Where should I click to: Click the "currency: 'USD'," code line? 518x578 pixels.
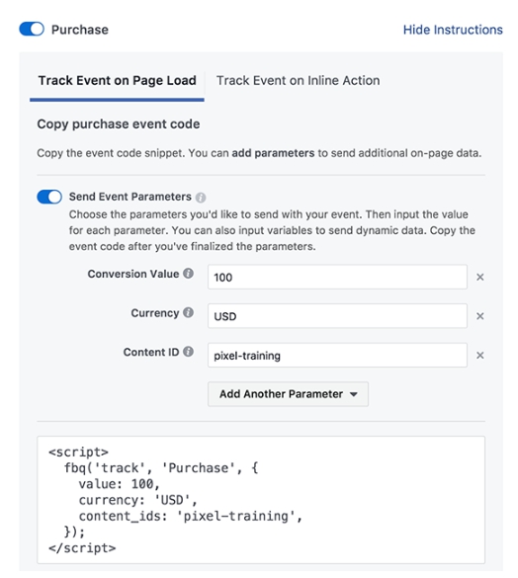click(x=138, y=500)
